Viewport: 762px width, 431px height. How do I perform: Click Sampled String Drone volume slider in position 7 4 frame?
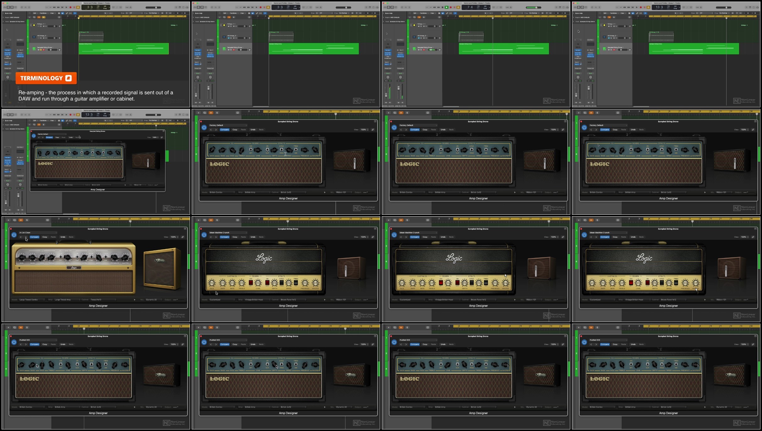(x=433, y=50)
